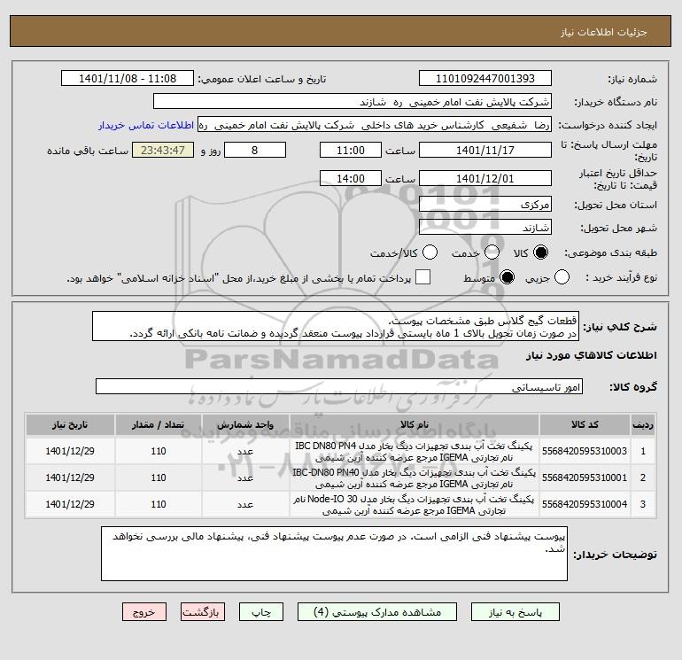Click the بازگشت back button
The image size is (682, 660).
pos(202,612)
